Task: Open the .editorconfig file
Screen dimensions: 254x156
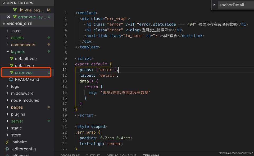Action: click(23, 149)
